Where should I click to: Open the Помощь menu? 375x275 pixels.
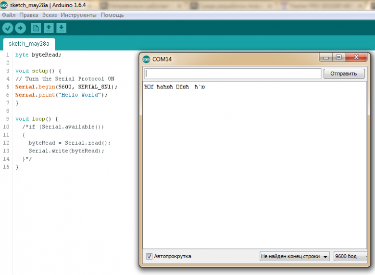[x=112, y=15]
